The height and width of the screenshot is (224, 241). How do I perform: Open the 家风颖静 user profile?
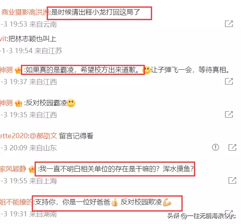(13, 169)
